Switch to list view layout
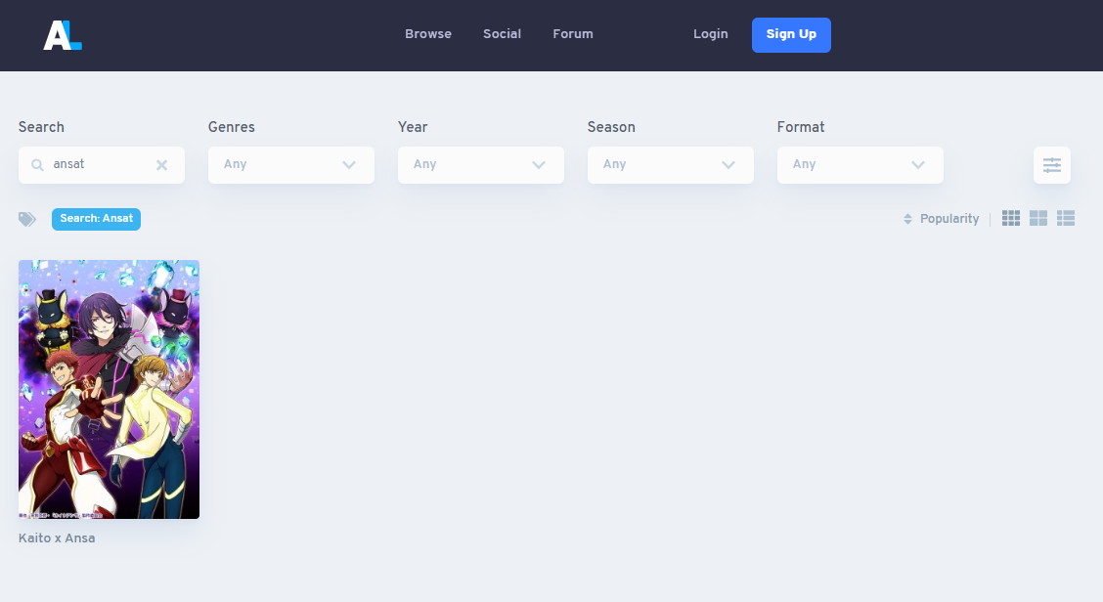 coord(1066,219)
